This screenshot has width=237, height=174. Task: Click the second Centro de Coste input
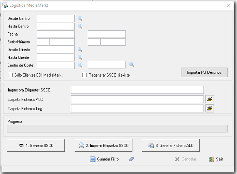[x=107, y=65]
